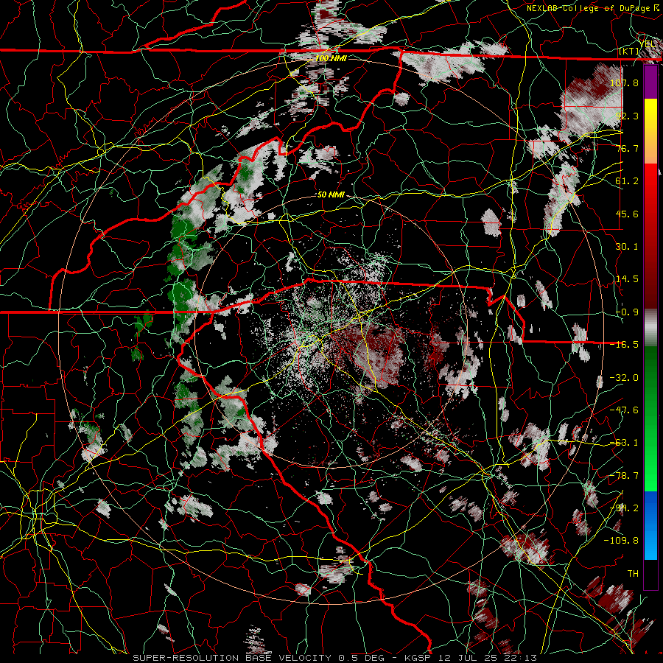Viewport: 663px width, 663px height.
Task: Select the -32.0 scale value
Action: 624,378
